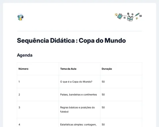Image resolution: width=159 pixels, height=127 pixels.
Task: Click lesson number 2 cell
Action: (x=38, y=95)
